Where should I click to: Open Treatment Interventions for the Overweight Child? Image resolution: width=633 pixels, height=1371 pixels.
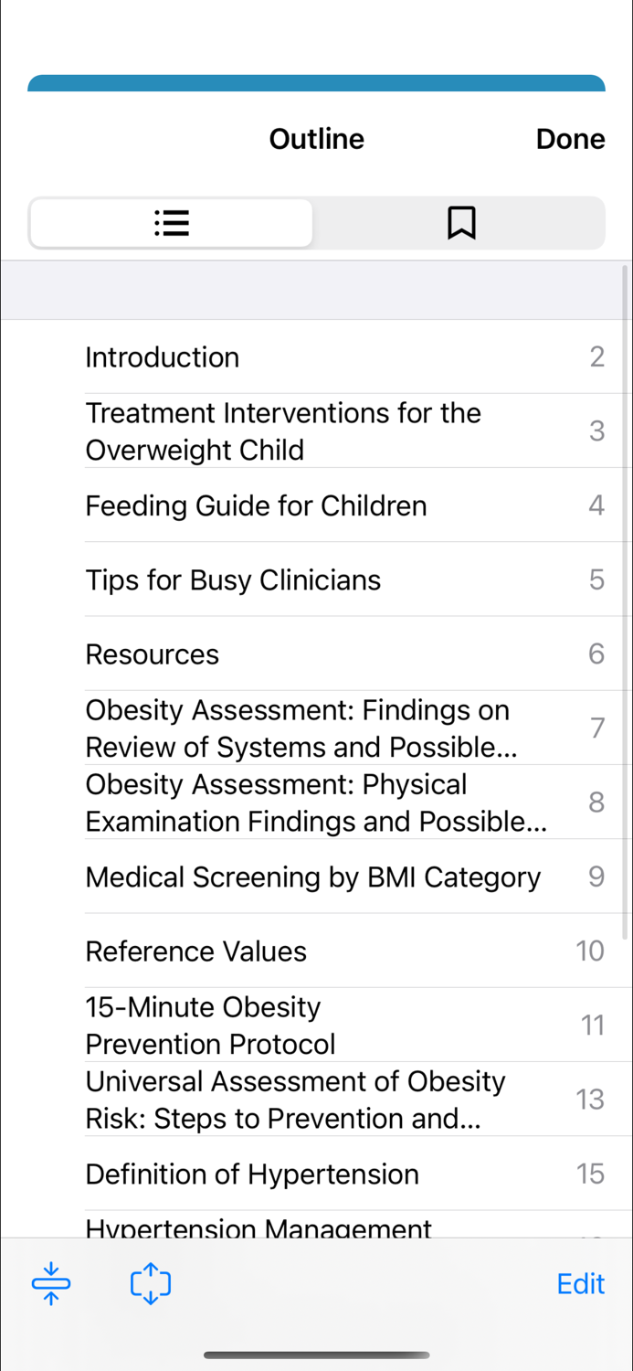point(345,431)
